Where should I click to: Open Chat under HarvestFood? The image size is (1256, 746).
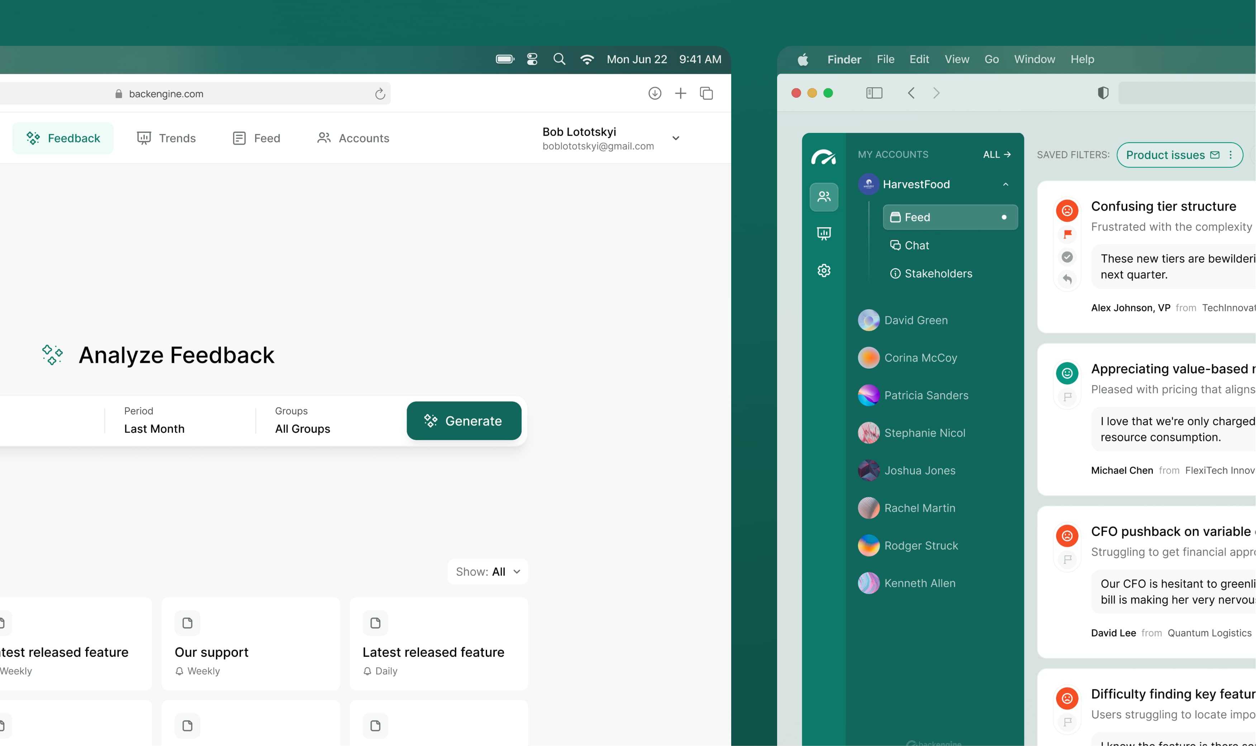point(909,245)
